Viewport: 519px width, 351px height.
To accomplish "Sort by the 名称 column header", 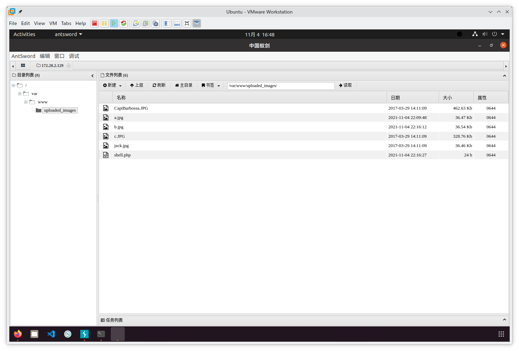I will [249, 98].
